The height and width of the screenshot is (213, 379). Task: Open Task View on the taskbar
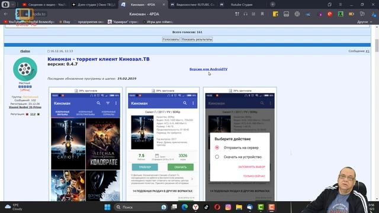point(174,207)
